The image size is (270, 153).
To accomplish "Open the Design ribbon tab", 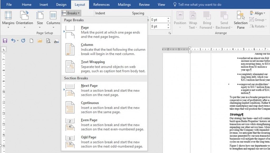I will [61, 4].
